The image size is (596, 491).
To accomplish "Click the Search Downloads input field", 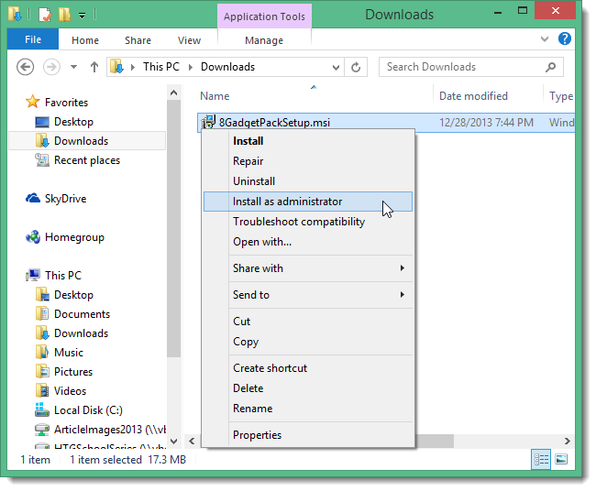I will click(471, 67).
